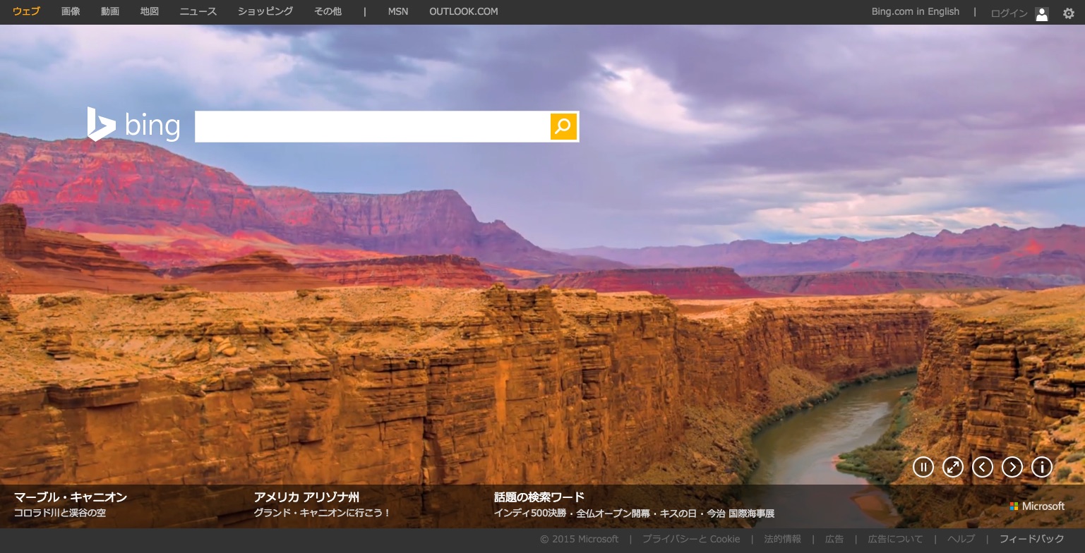This screenshot has width=1085, height=553.
Task: Open the OUTLOOK.COM link
Action: pyautogui.click(x=463, y=11)
